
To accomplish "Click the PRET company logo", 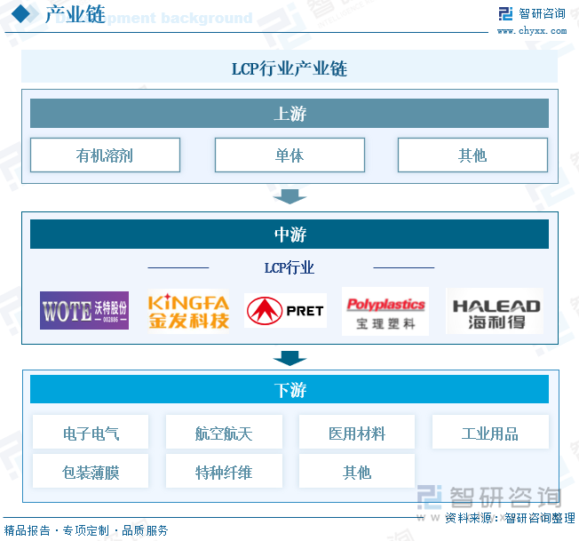I will (x=285, y=311).
